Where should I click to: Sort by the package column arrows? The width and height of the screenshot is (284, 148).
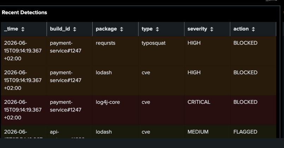click(x=122, y=29)
